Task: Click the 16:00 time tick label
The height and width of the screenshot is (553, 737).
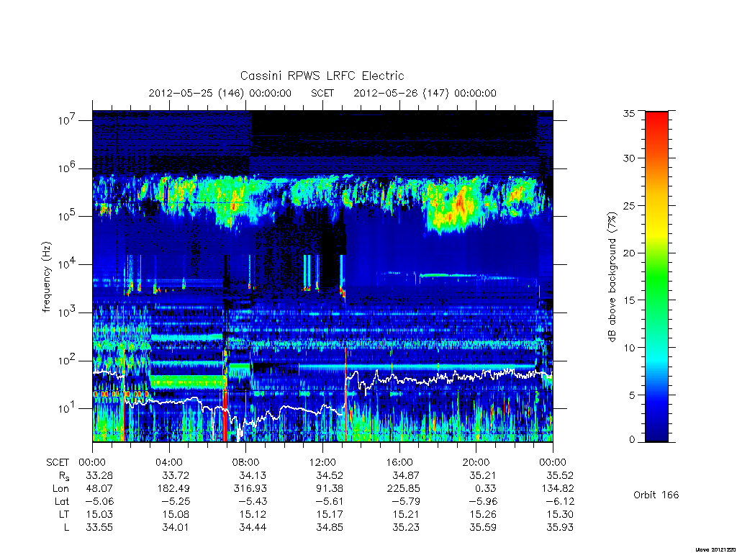Action: pos(399,463)
